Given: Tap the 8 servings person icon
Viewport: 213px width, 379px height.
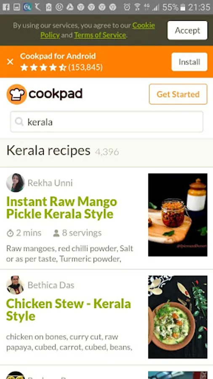Looking at the screenshot, I should point(56,233).
